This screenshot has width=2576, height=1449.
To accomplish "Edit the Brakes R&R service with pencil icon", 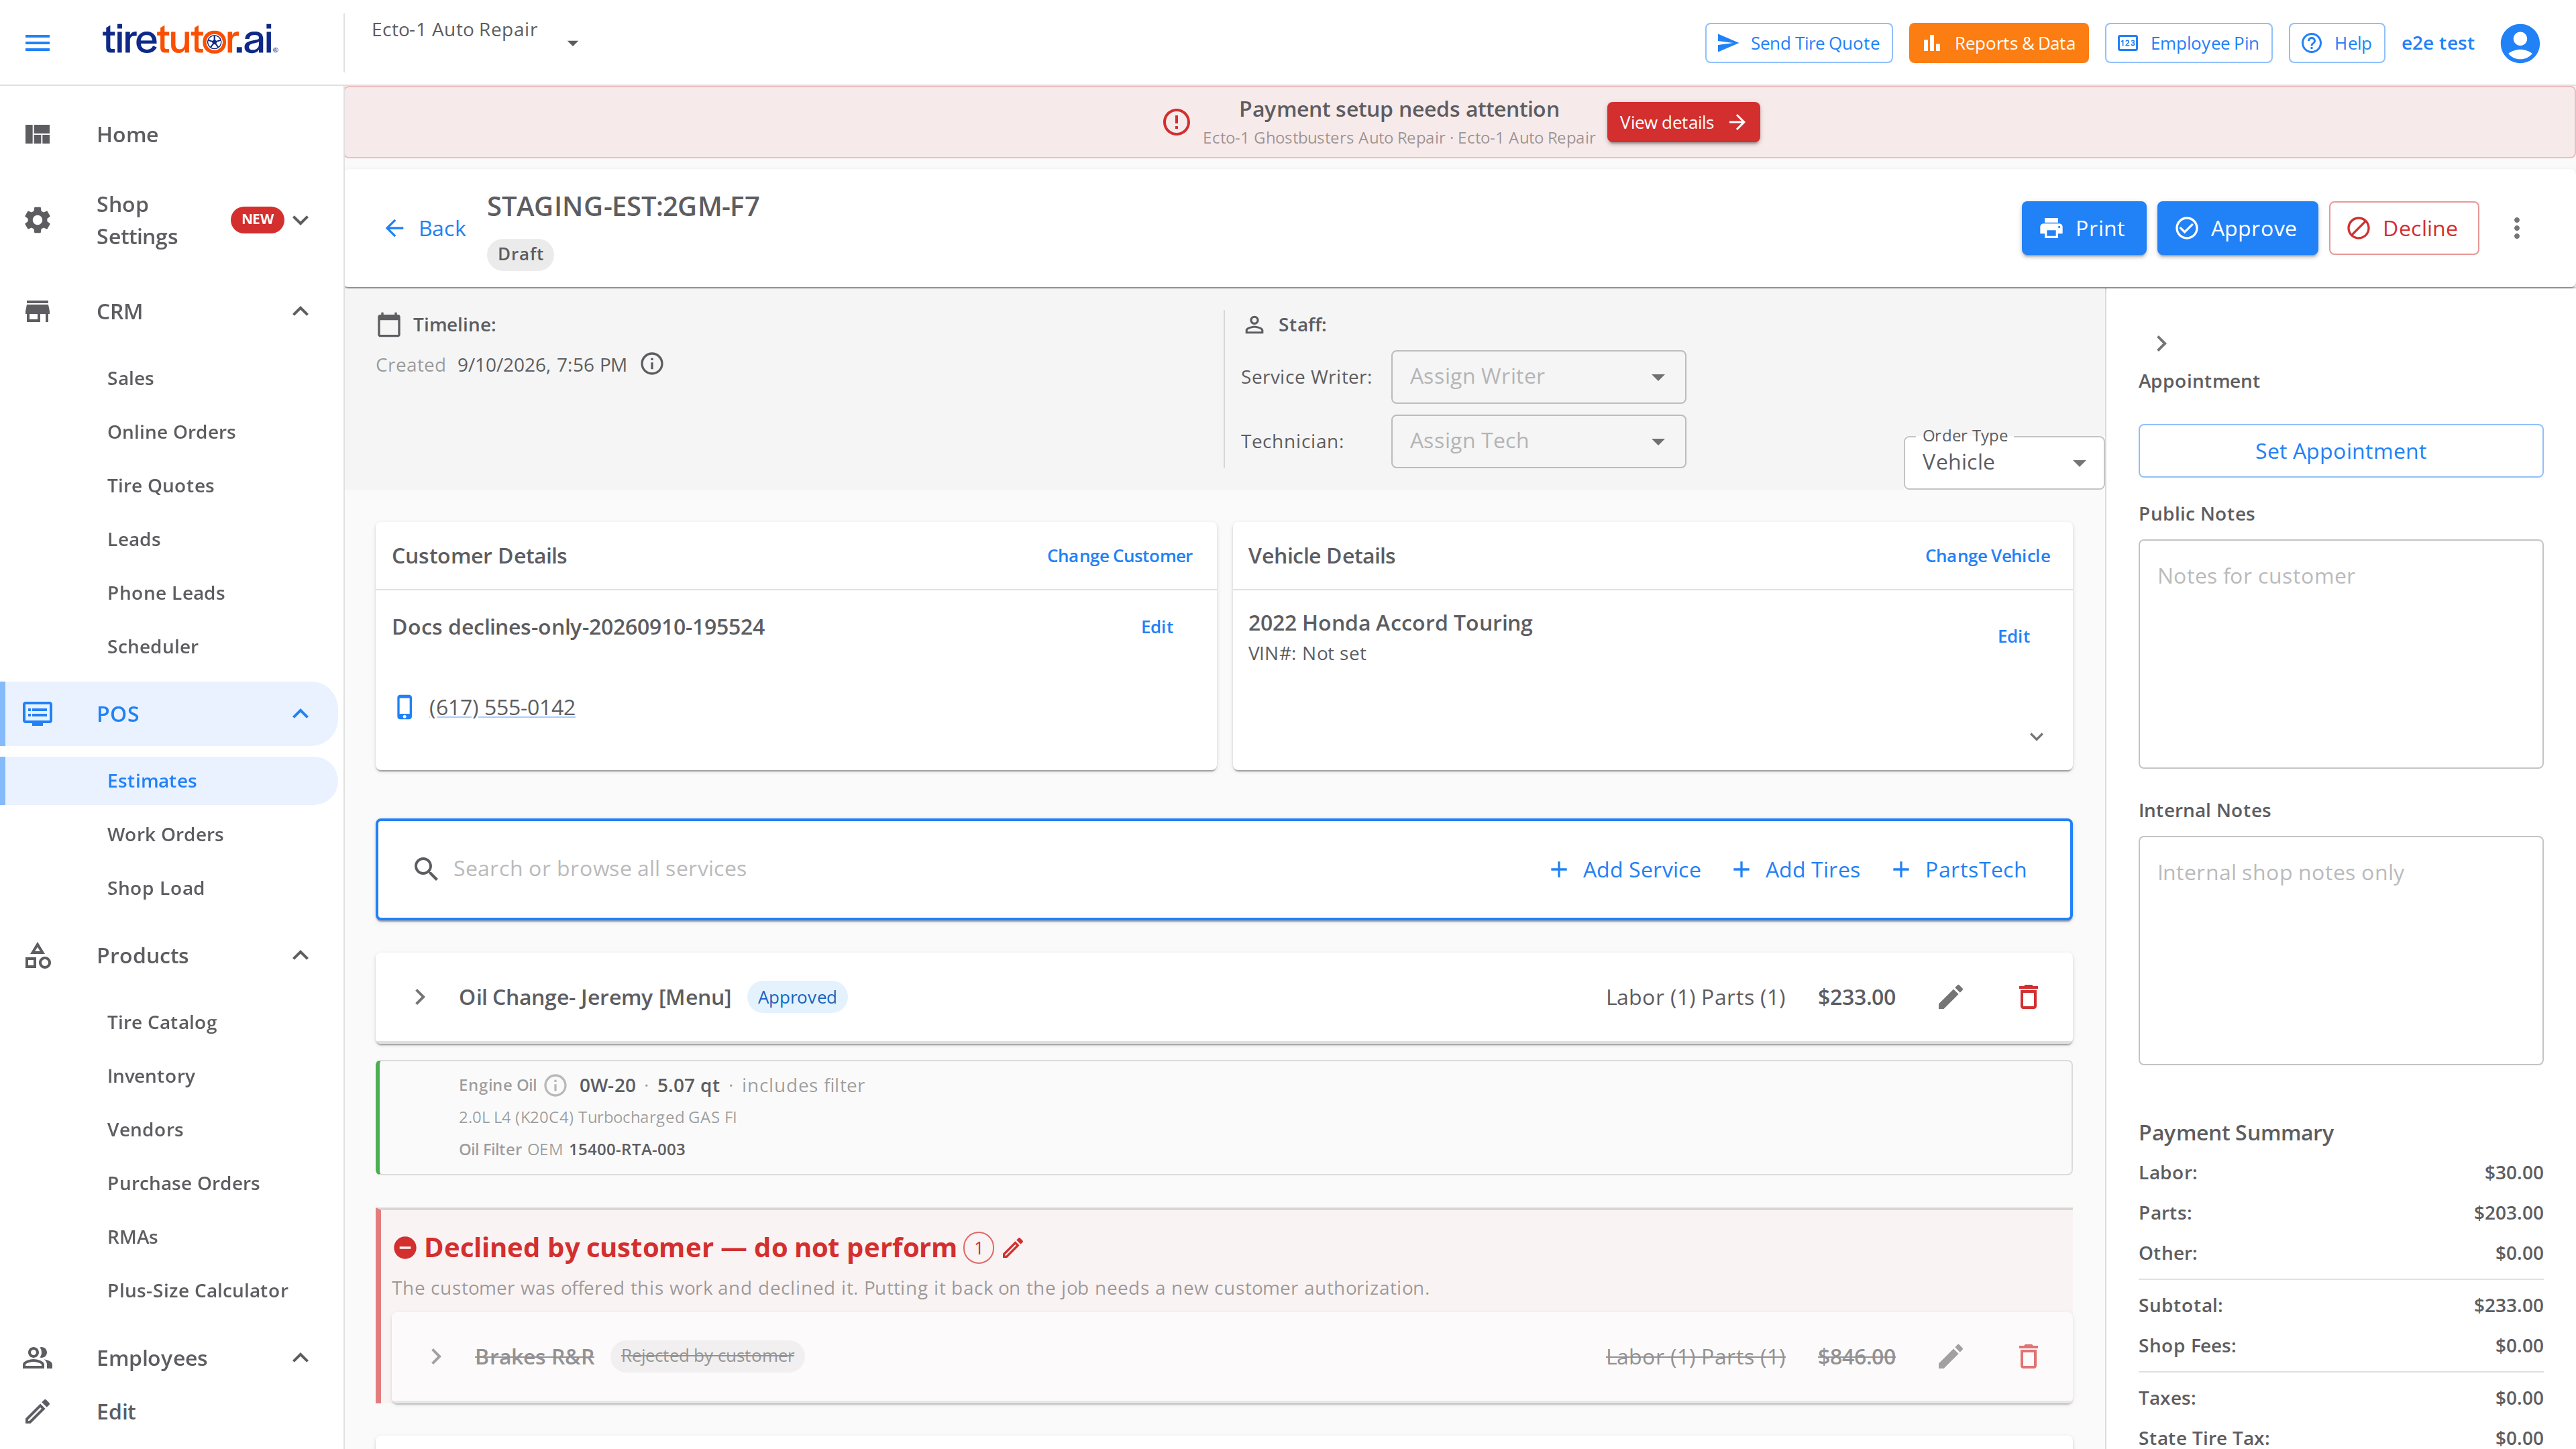I will (1950, 1356).
